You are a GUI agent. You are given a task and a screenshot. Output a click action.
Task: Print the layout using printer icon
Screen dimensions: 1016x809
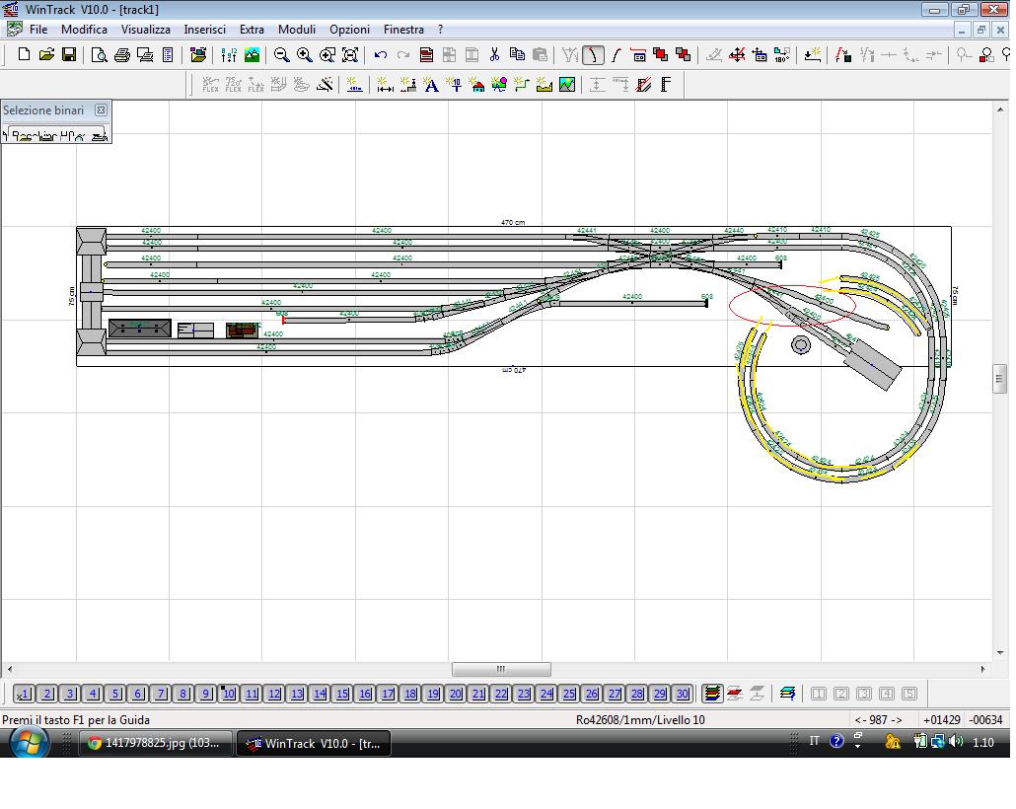[x=121, y=55]
